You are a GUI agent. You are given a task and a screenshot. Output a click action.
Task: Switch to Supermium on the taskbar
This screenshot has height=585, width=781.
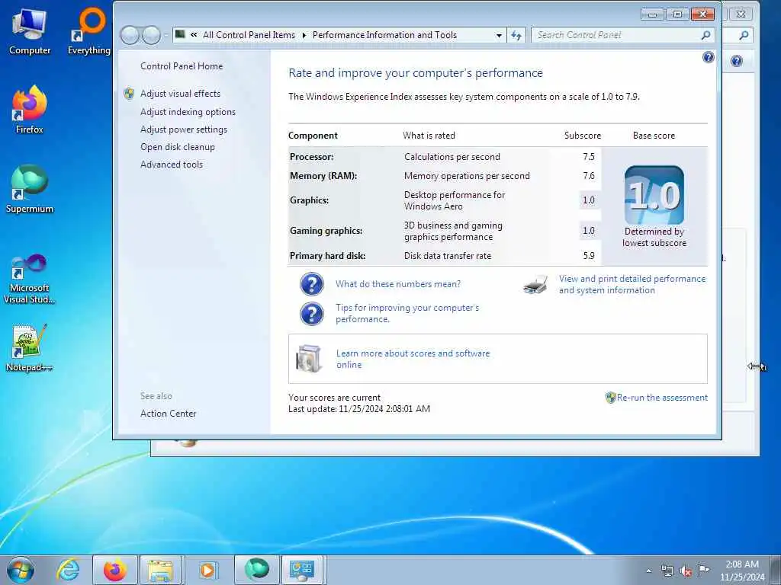257,570
